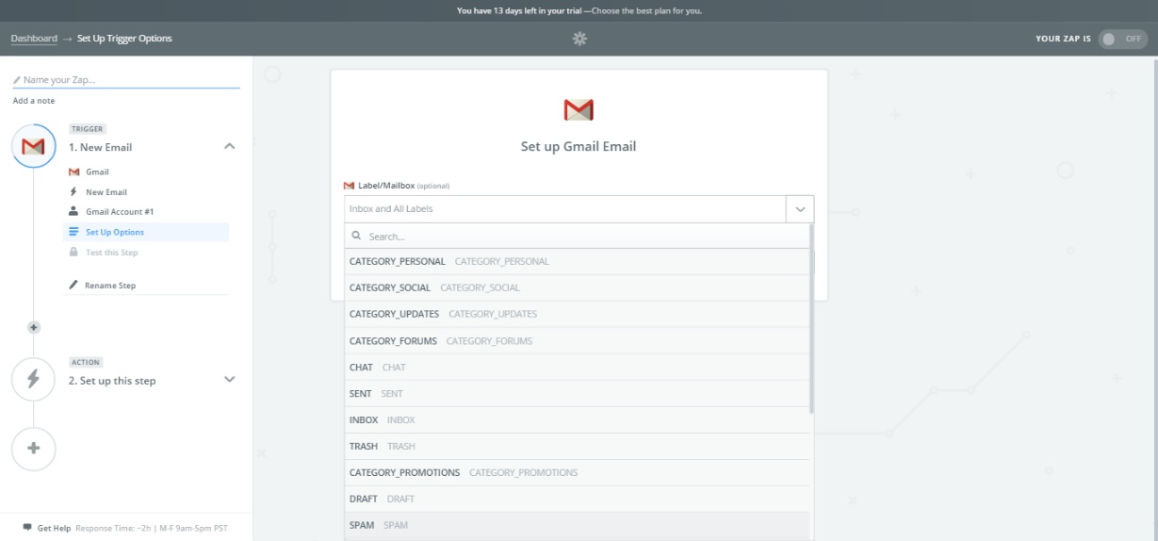Click the person icon beside Gmail Account #1

click(73, 211)
